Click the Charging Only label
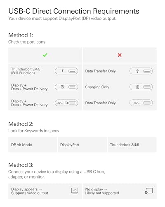The image size is (165, 207). [97, 87]
